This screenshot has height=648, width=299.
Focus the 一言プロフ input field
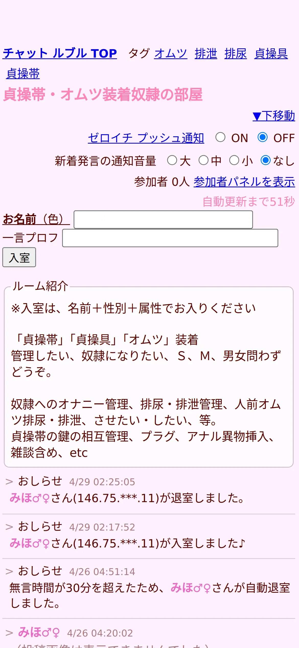[170, 238]
